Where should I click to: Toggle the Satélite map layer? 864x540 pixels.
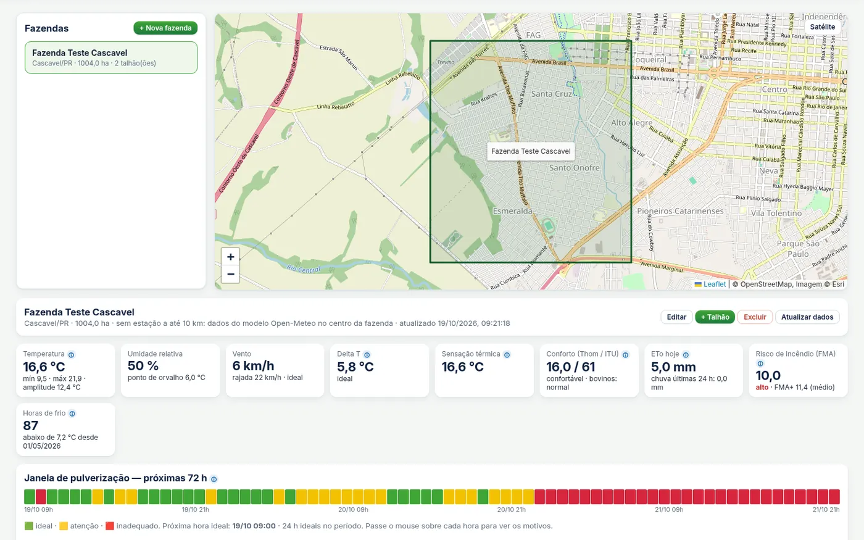tap(822, 27)
